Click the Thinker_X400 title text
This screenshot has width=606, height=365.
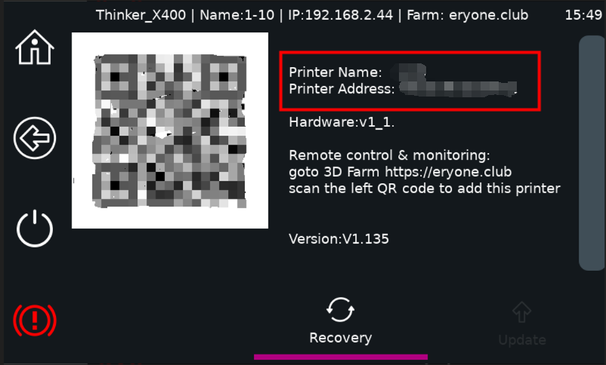141,15
